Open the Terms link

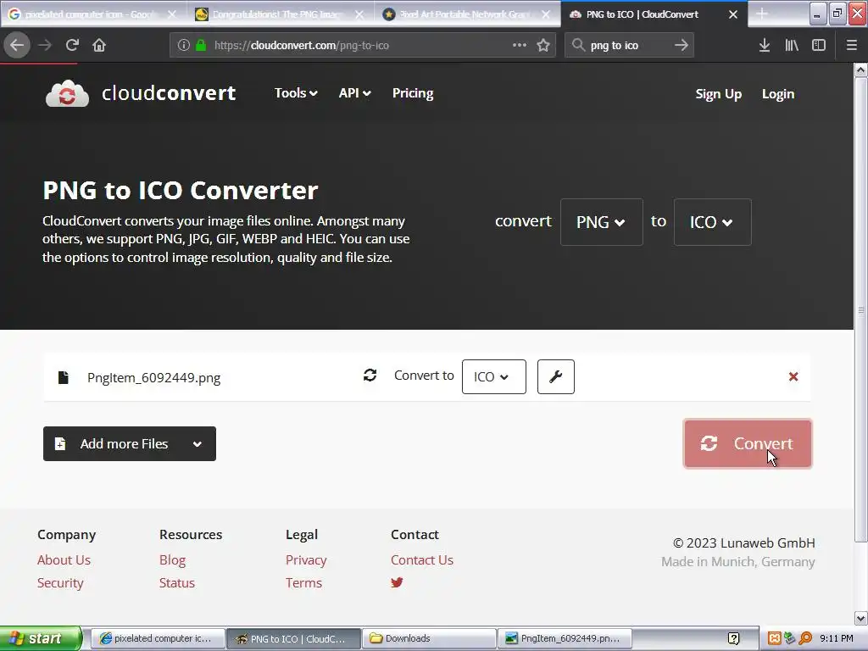point(303,583)
